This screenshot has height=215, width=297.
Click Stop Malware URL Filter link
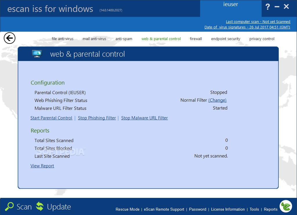point(144,118)
